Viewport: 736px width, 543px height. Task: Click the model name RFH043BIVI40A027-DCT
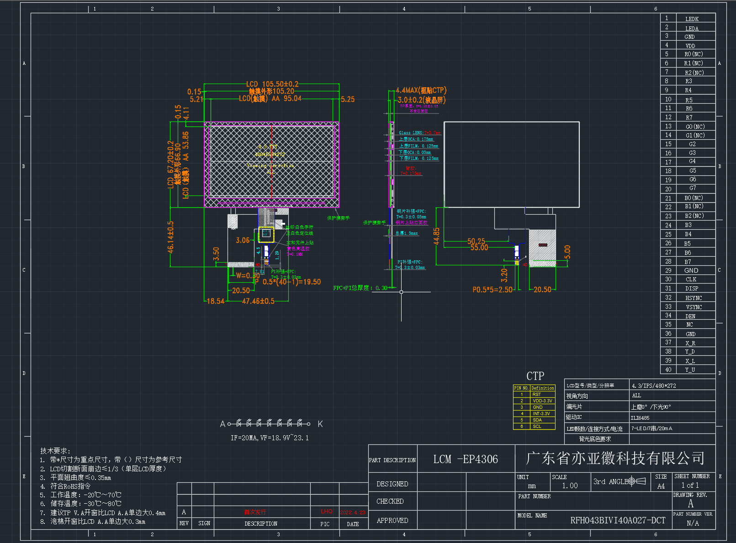point(618,520)
